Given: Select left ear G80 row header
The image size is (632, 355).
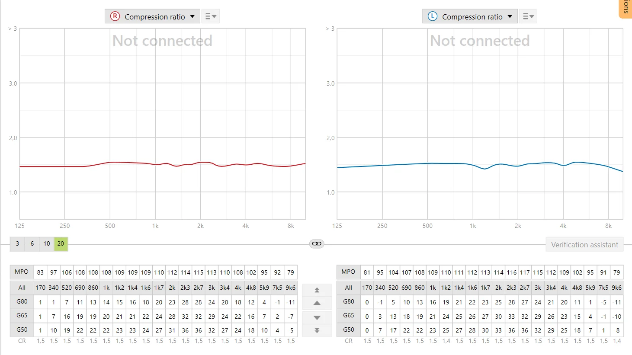Looking at the screenshot, I should pos(348,301).
